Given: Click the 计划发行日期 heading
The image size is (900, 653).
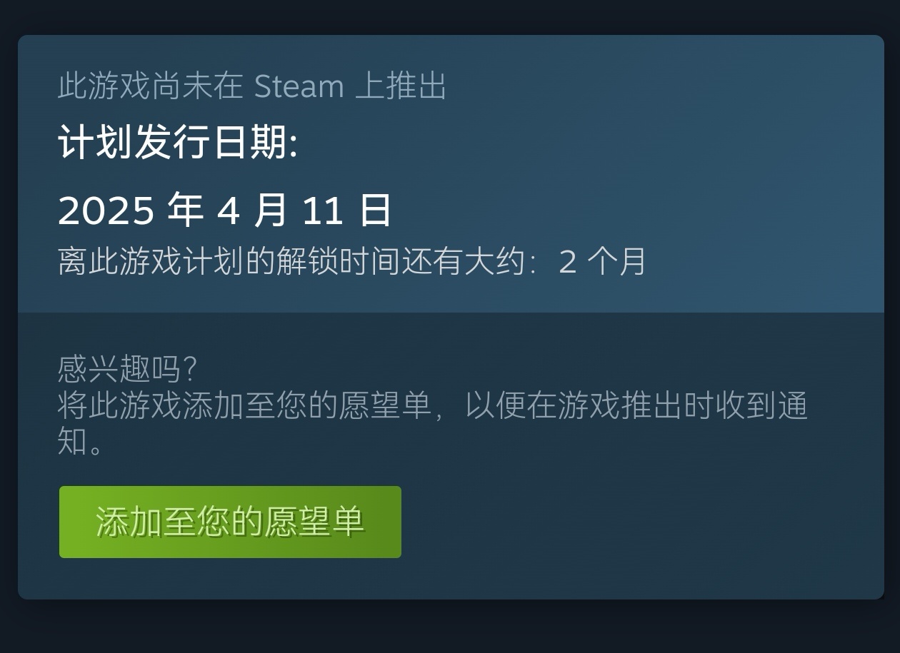Looking at the screenshot, I should tap(177, 143).
